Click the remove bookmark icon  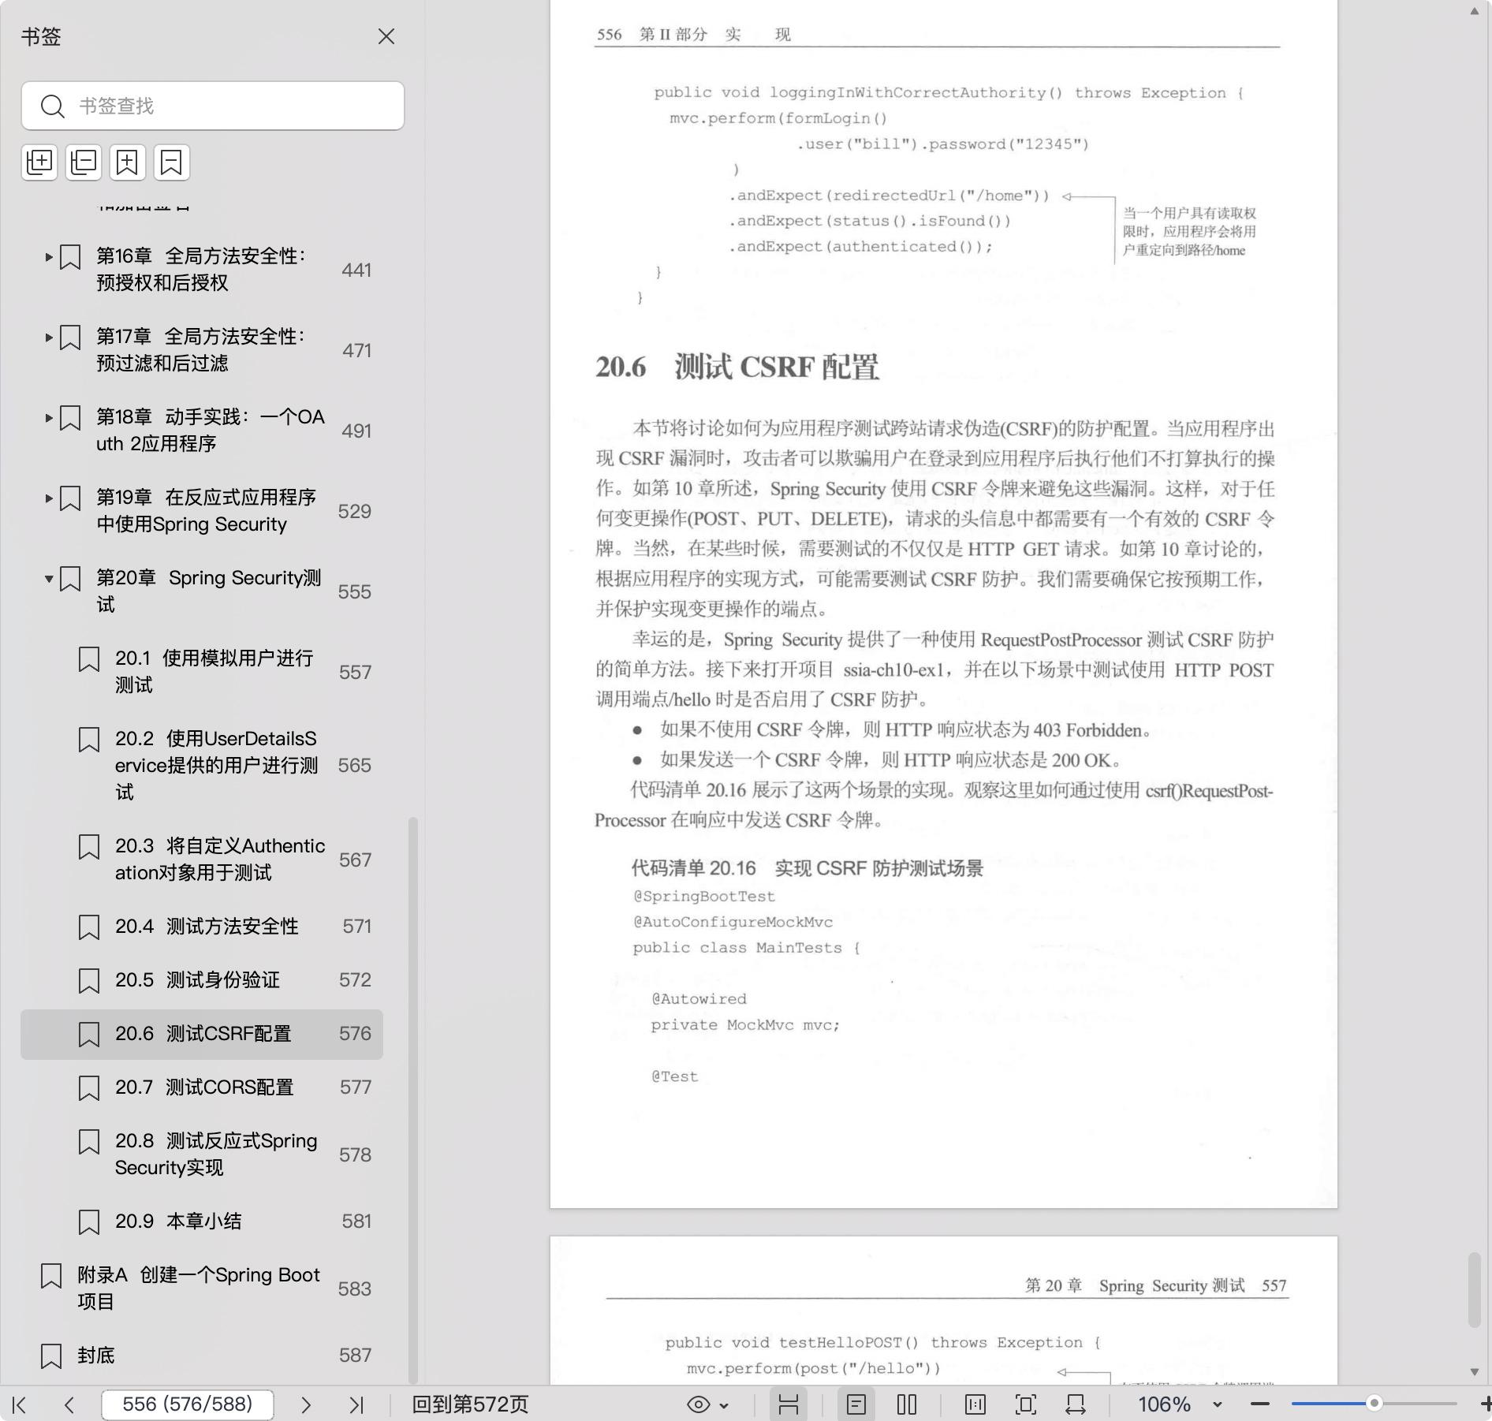171,162
